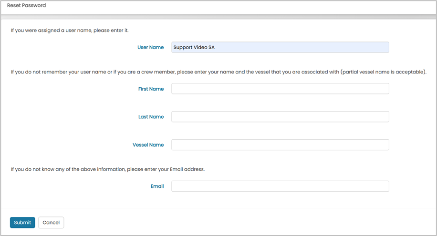Click the Email label

[157, 186]
